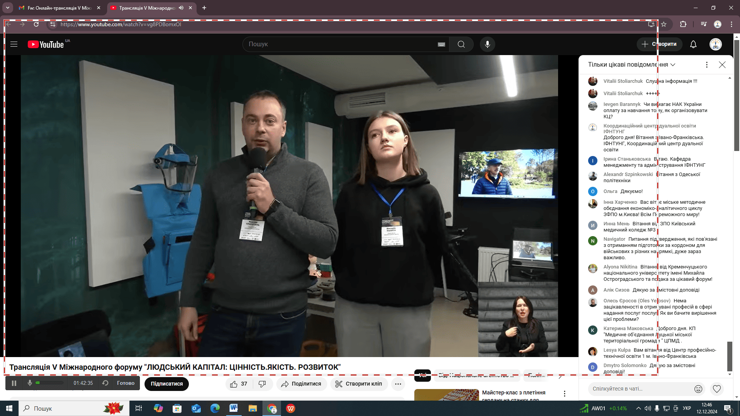Click the Підписатися subscribe button
The image size is (740, 416).
(x=166, y=384)
